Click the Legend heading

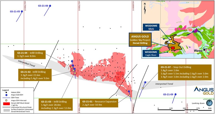tap(6, 90)
